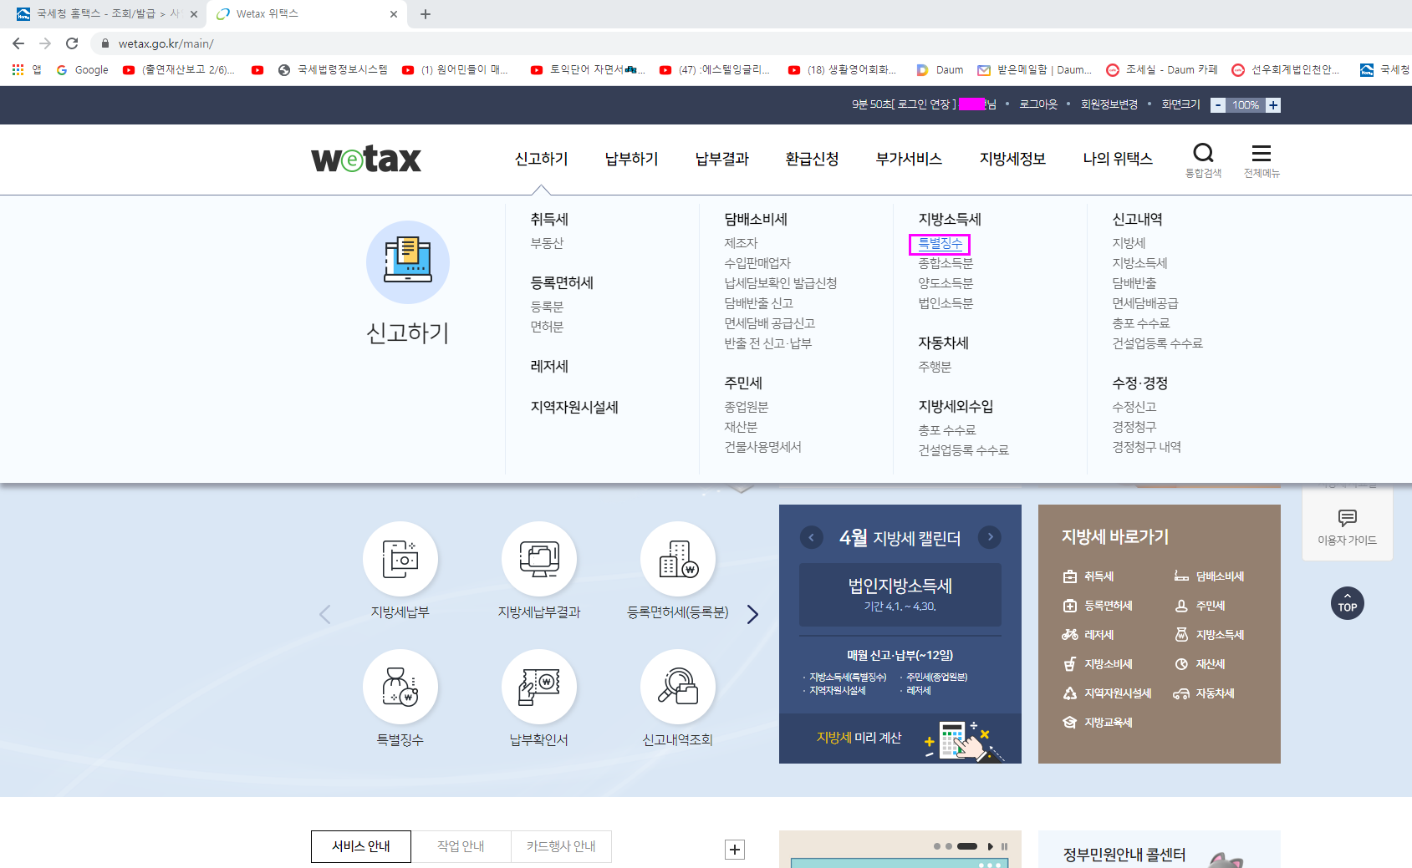Open a new browser tab
This screenshot has height=868, width=1412.
[426, 14]
